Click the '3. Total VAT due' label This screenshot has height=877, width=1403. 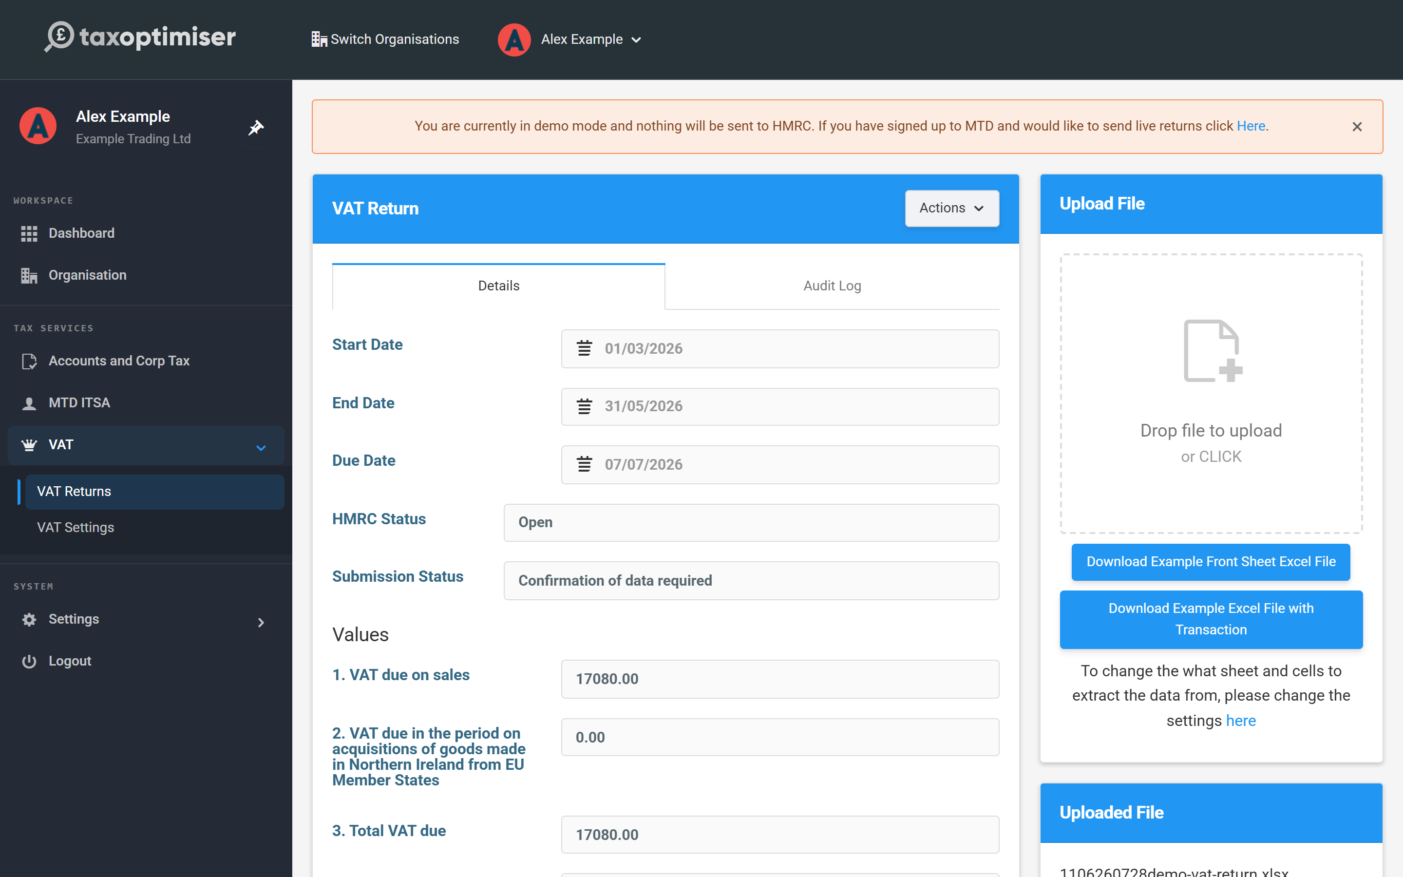click(389, 831)
